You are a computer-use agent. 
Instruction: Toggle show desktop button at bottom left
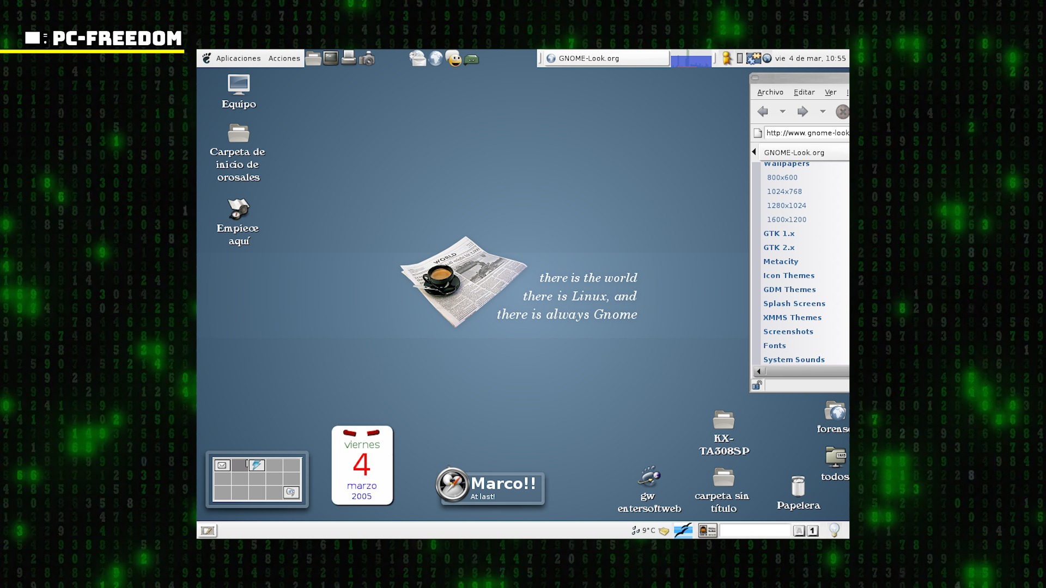coord(208,530)
